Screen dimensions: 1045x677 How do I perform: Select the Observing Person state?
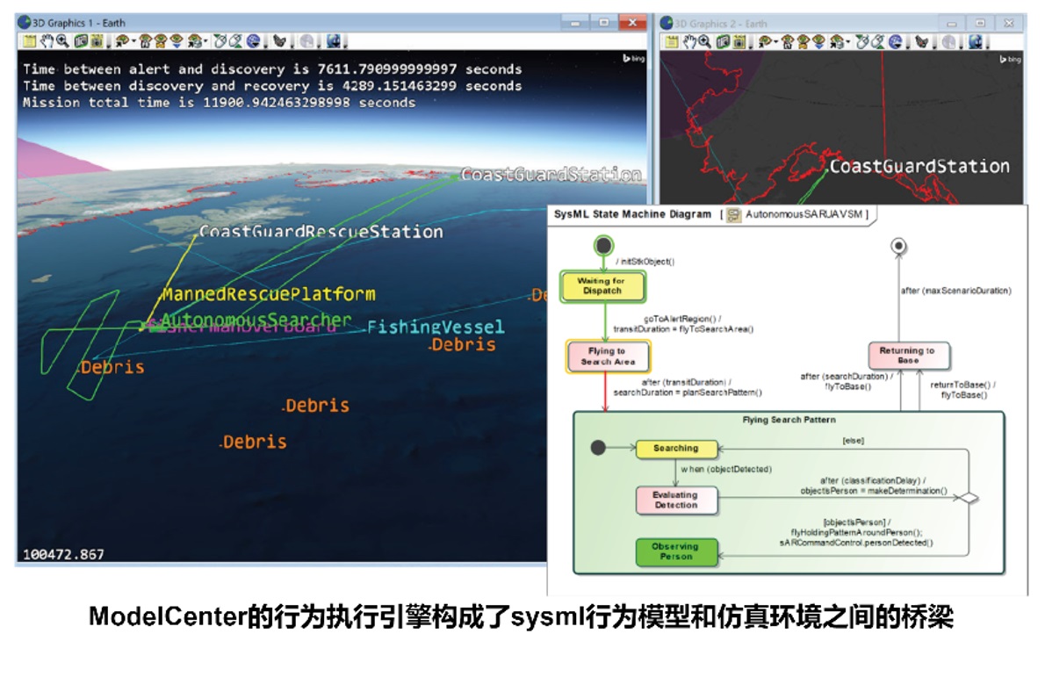pos(676,551)
